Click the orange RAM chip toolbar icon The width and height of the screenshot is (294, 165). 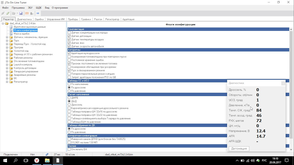[x=27, y=13]
